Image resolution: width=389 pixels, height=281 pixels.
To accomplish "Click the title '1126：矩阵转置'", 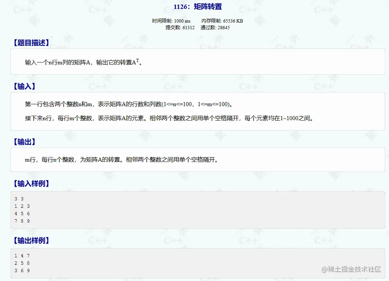I will (198, 7).
